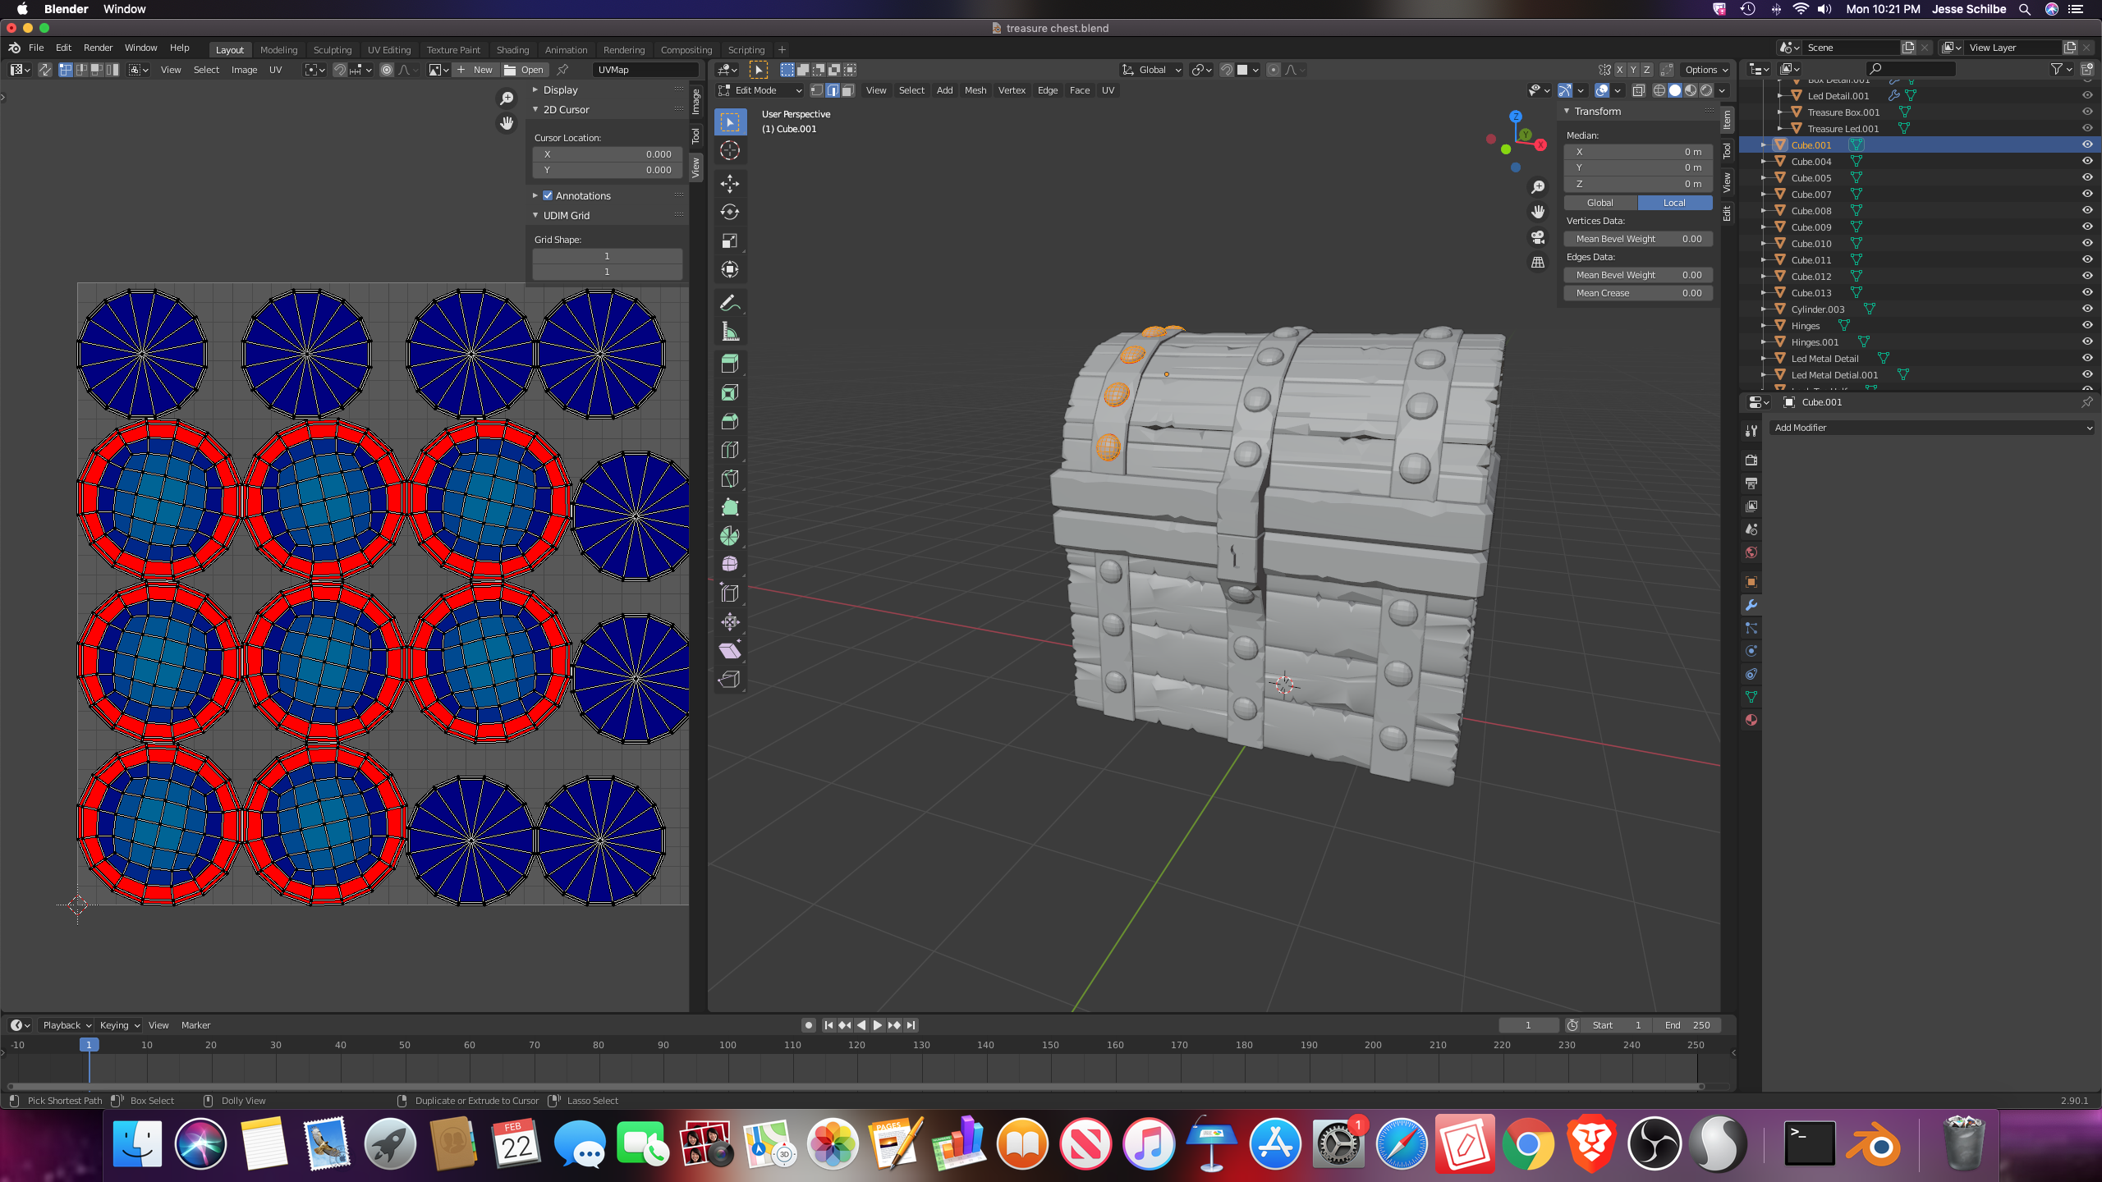Screen dimensions: 2102x1182
Task: Toggle camera view icon in viewport
Action: click(1538, 237)
